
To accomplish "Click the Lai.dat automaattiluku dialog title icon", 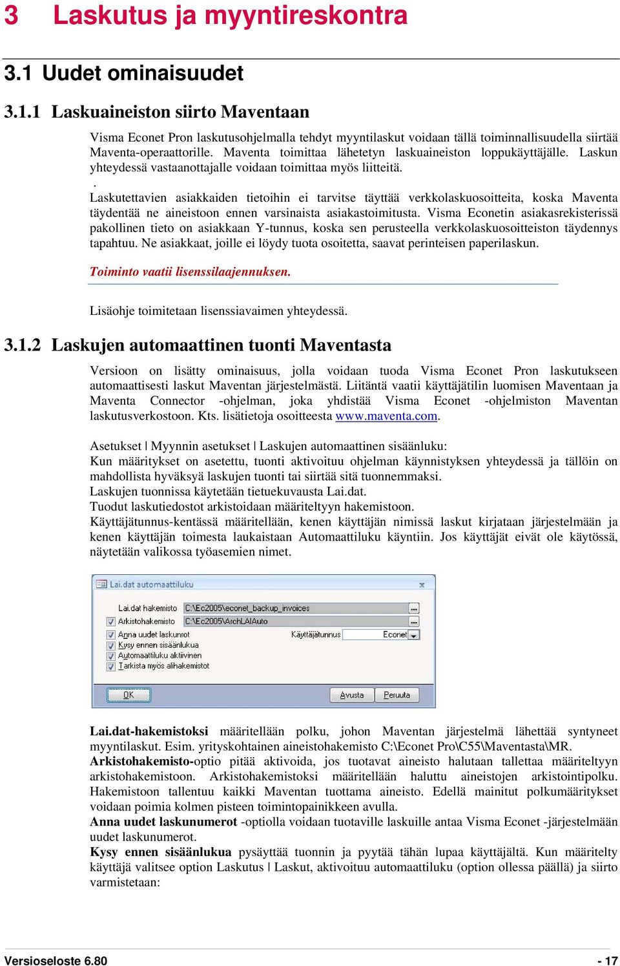I will click(101, 584).
